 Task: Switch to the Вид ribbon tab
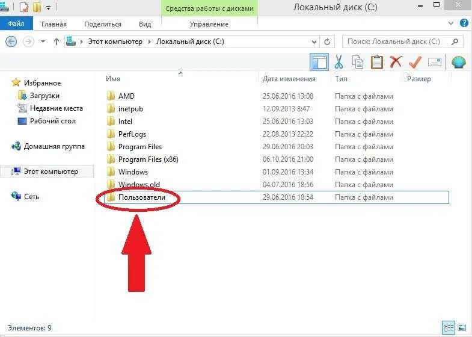pos(145,24)
